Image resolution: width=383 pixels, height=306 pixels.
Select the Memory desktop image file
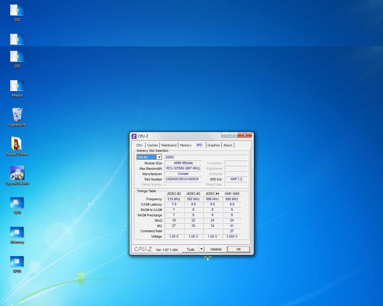coord(17,235)
